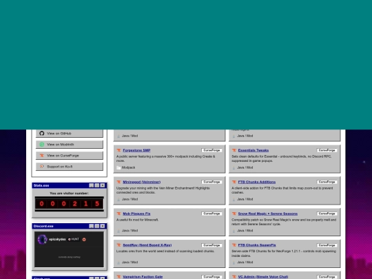The width and height of the screenshot is (372, 279).
Task: Click CurseForge badge on Snow Real Magic card
Action: [x=327, y=214]
